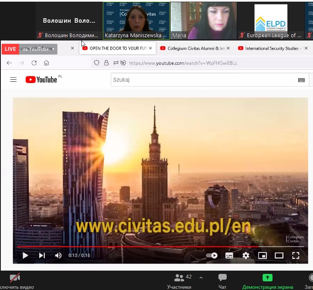The image size is (313, 290).
Task: Go to YouTube home via logo
Action: pyautogui.click(x=41, y=79)
